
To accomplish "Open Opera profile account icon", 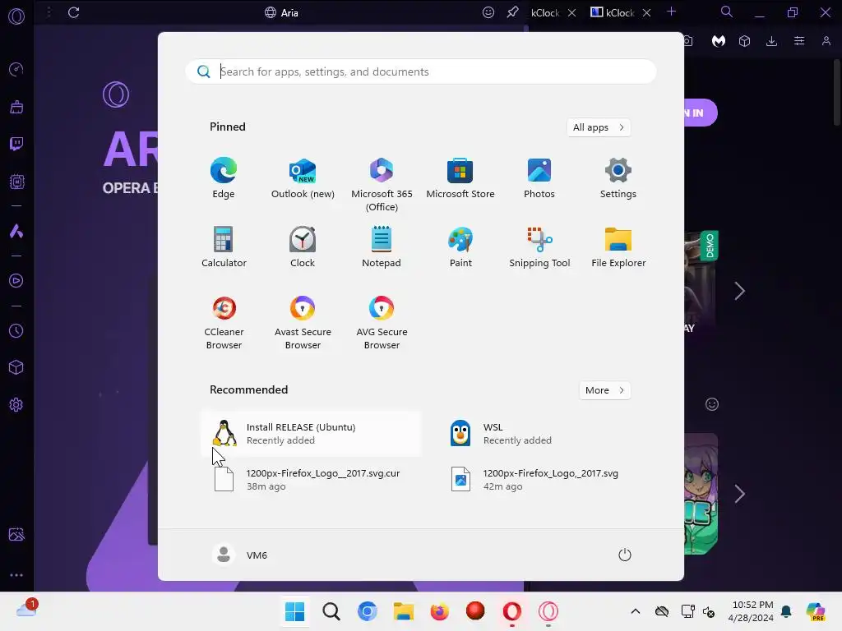I will click(826, 41).
